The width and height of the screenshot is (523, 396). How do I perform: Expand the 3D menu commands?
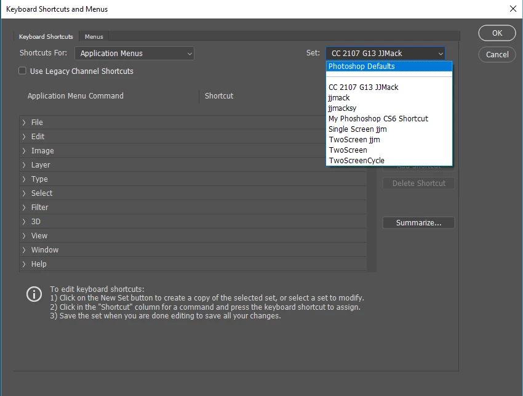[x=24, y=222]
